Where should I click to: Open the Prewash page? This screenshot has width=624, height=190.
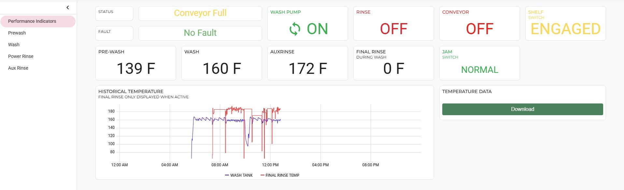click(17, 33)
